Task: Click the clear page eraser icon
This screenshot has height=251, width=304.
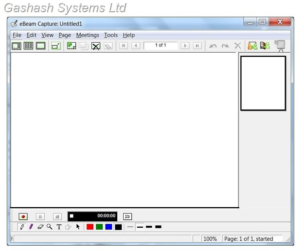Action: [x=108, y=46]
